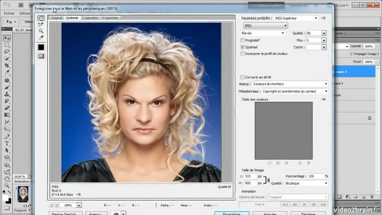Select the Spot Healing Brush tool

(x=7, y=81)
